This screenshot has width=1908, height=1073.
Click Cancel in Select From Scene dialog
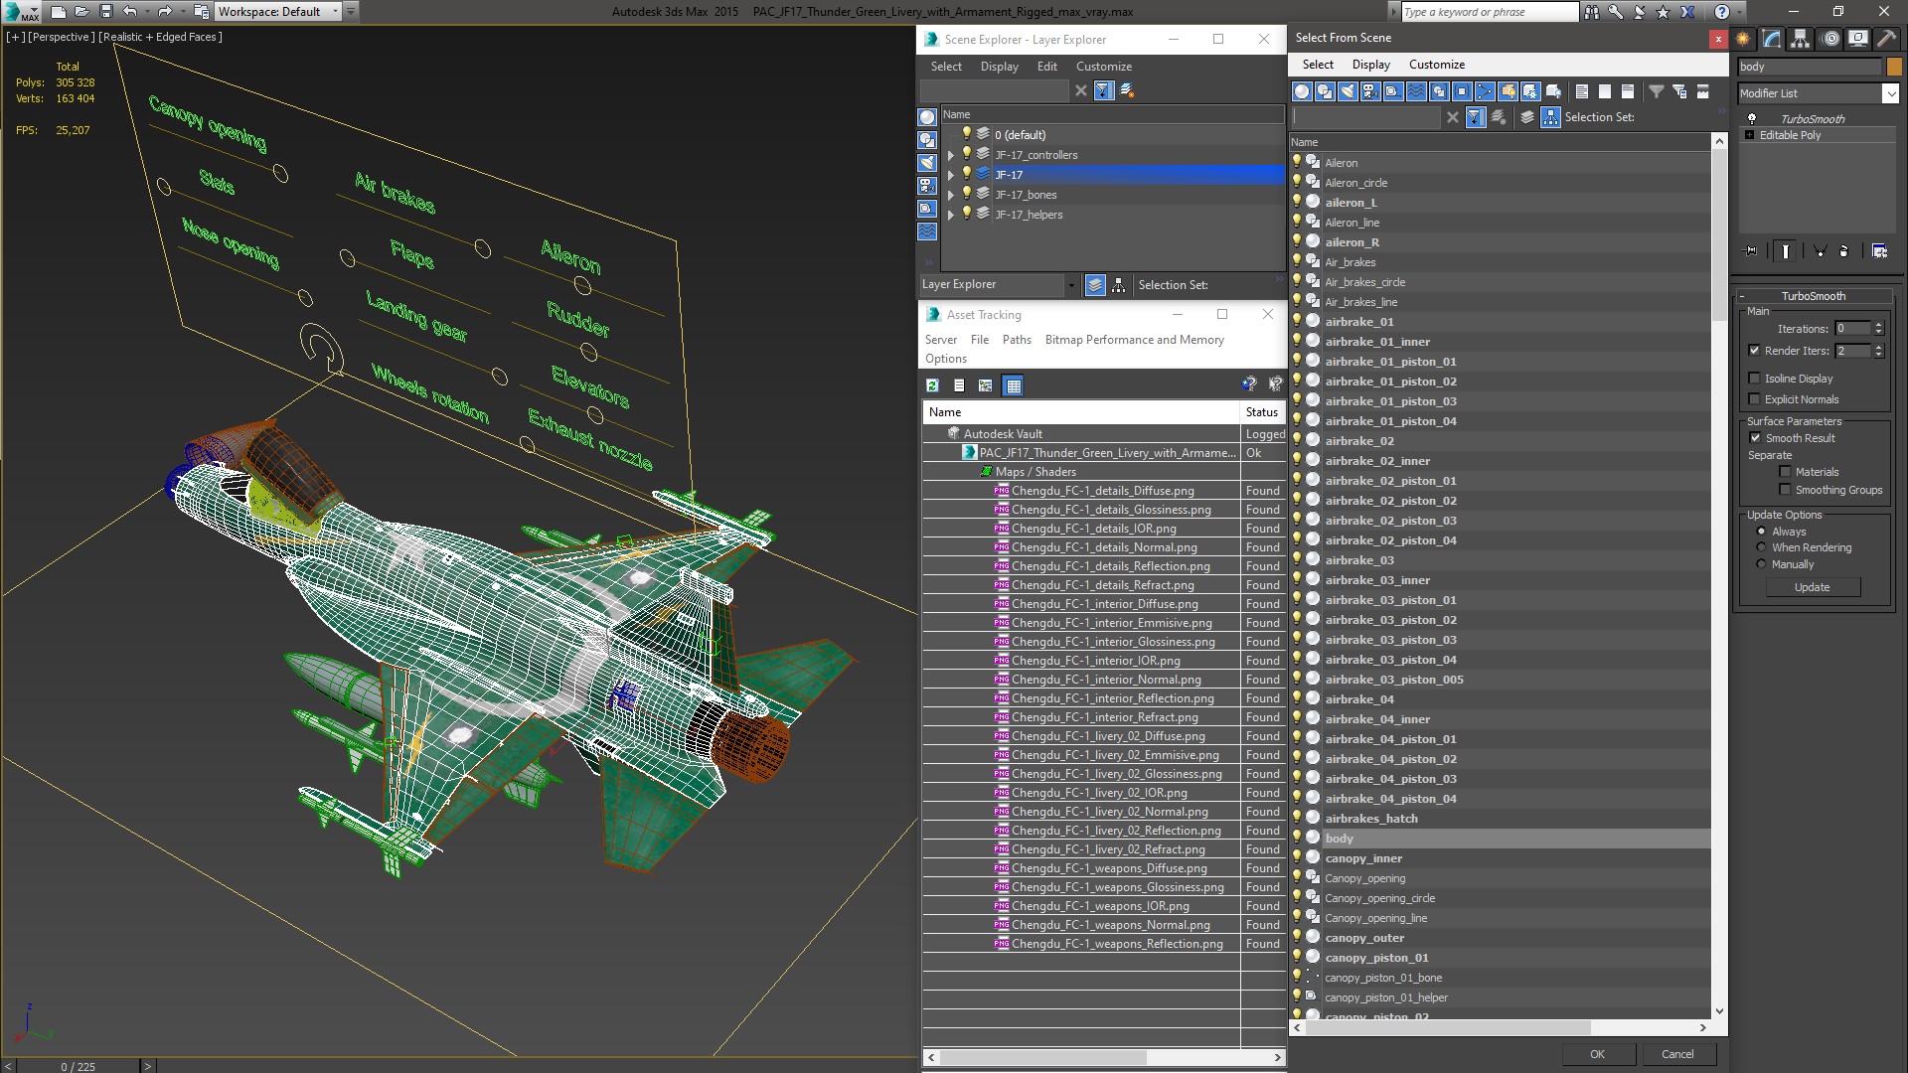(x=1677, y=1054)
